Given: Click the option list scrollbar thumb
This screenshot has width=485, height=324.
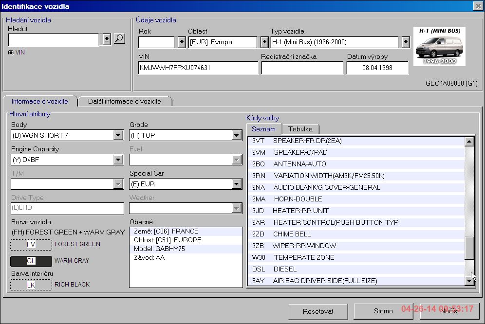Looking at the screenshot, I should 469,248.
